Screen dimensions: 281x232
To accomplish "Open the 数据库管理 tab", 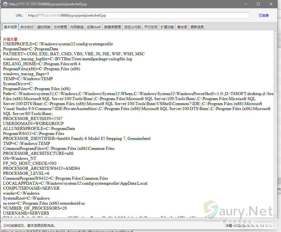I will click(113, 27).
